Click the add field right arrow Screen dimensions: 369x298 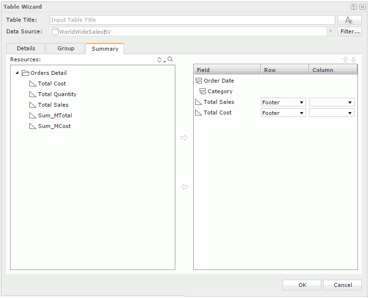184,138
